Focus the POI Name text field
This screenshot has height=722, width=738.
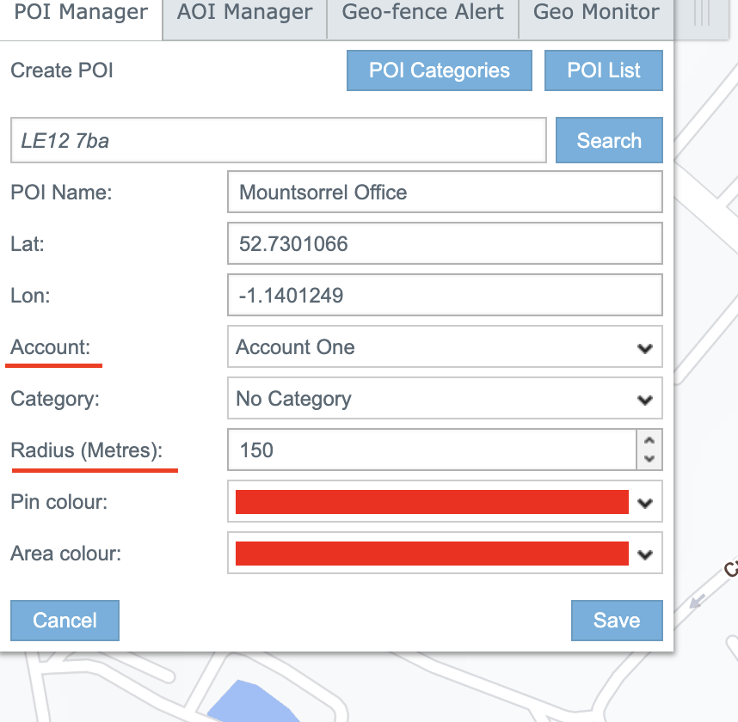point(445,193)
